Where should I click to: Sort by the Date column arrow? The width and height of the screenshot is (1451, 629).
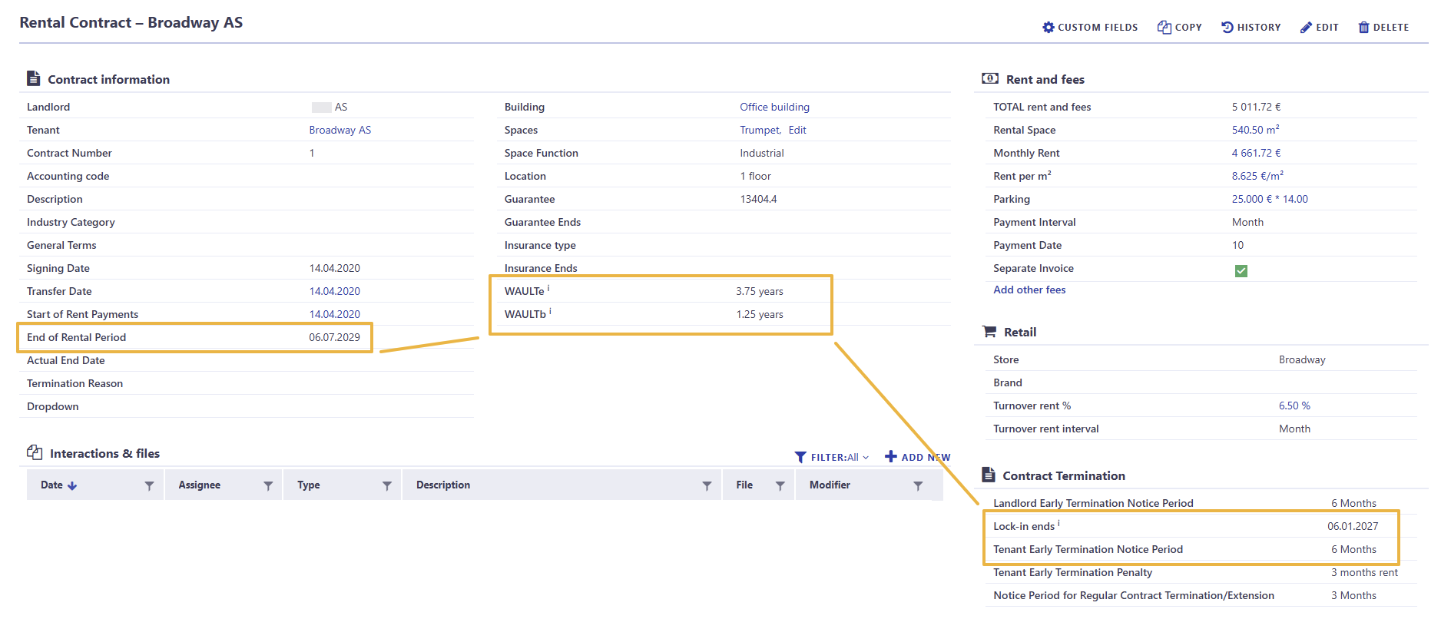[72, 485]
